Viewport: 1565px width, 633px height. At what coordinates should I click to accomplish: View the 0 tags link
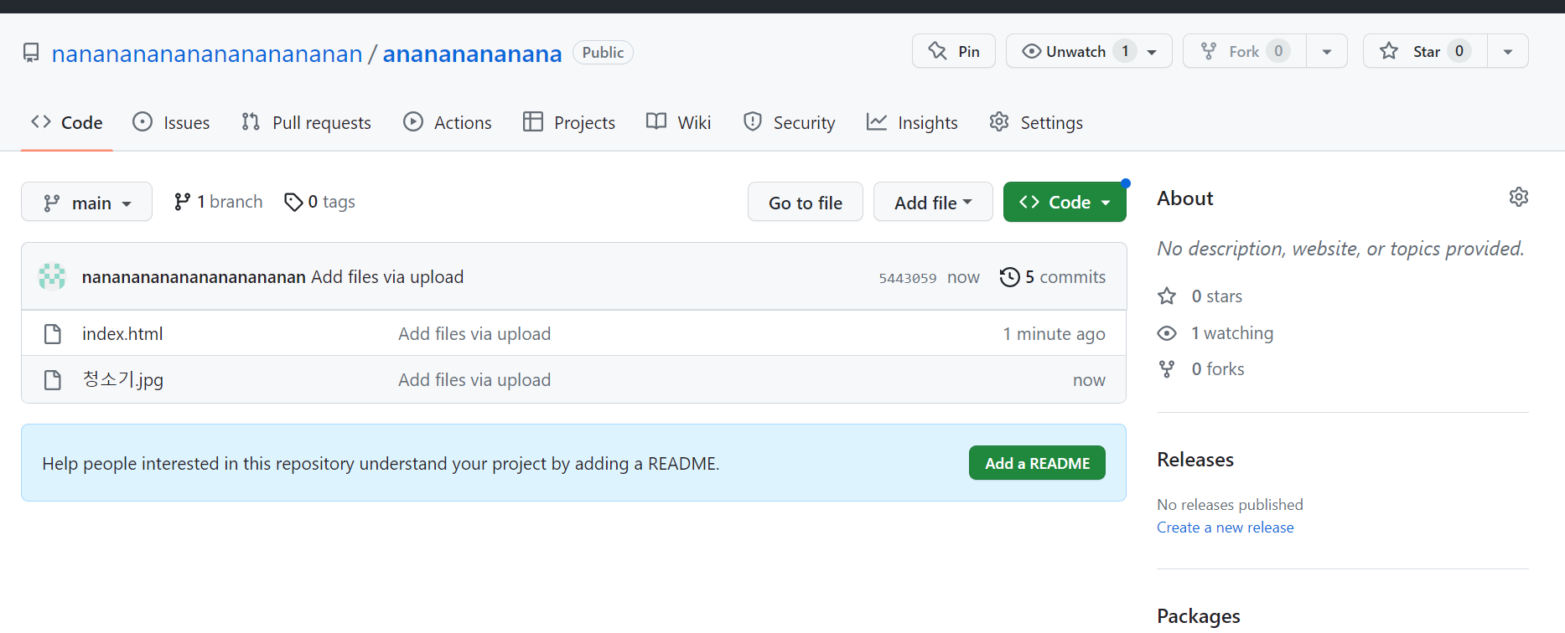[319, 202]
